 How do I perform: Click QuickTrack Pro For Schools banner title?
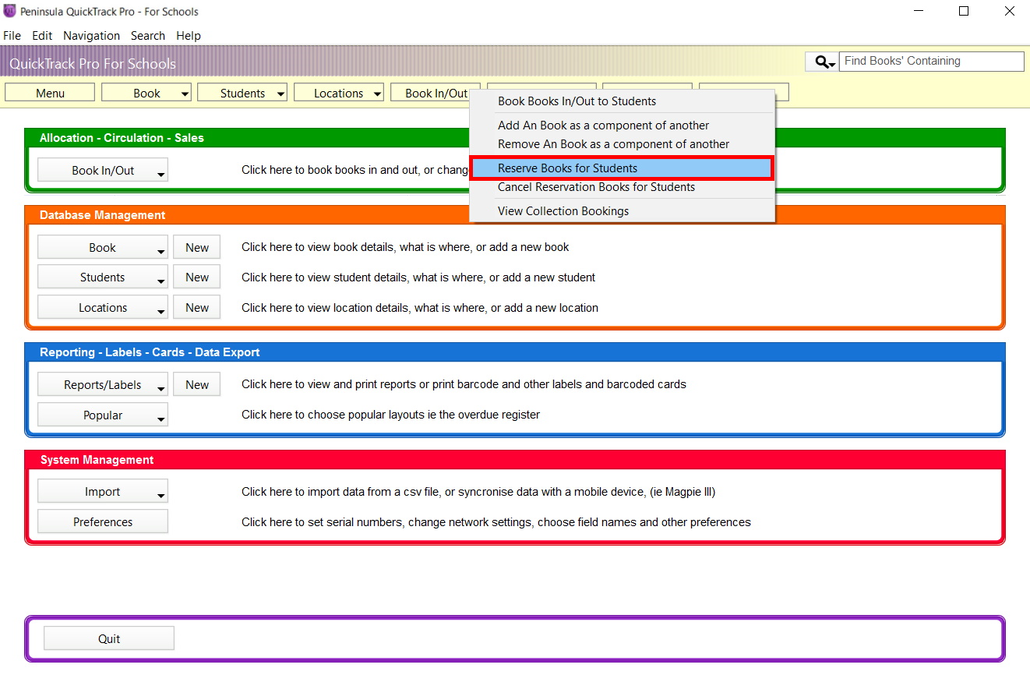(x=93, y=64)
